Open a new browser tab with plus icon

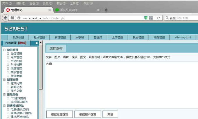(106, 10)
